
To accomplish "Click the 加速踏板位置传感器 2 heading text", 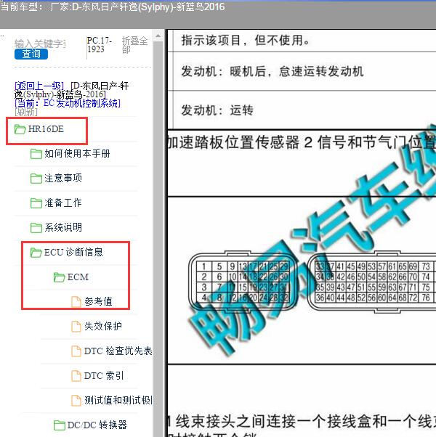I will tap(302, 142).
